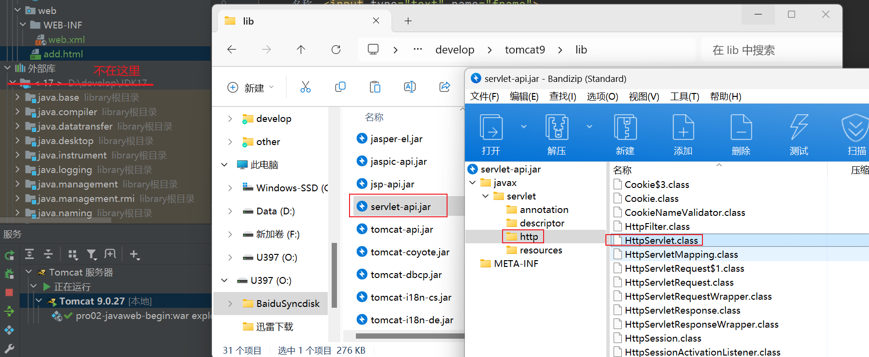Expand develop folder in Explorer sidebar
The height and width of the screenshot is (357, 869).
[x=230, y=119]
